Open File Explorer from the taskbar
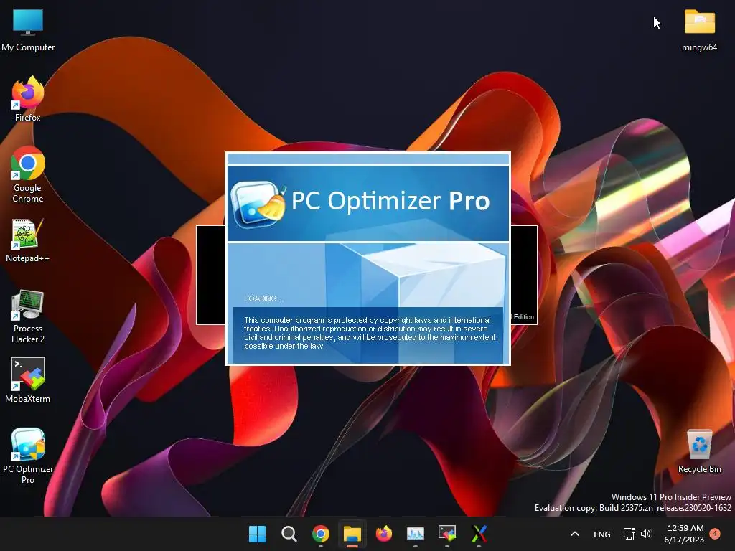735x551 pixels. tap(352, 534)
